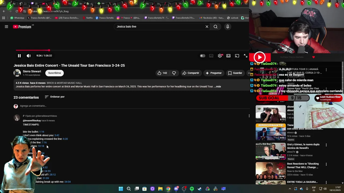This screenshot has height=193, width=344.
Task: Cast video with the cast icon
Action: coord(237,56)
